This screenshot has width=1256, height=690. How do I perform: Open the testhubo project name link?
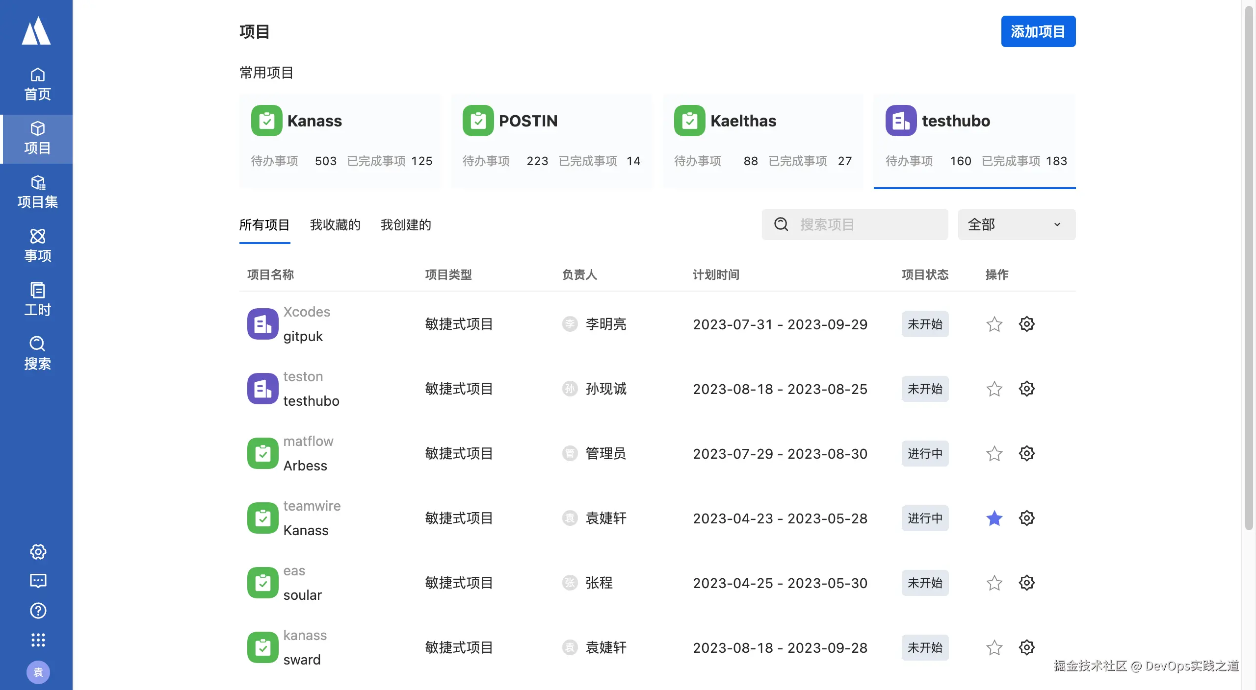click(311, 401)
